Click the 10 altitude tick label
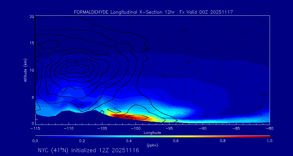Image resolution: width=293 pixels, height=156 pixels. (31, 70)
